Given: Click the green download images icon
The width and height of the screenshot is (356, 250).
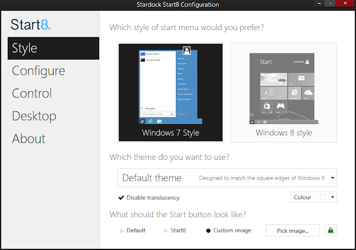Looking at the screenshot, I should pos(330,231).
